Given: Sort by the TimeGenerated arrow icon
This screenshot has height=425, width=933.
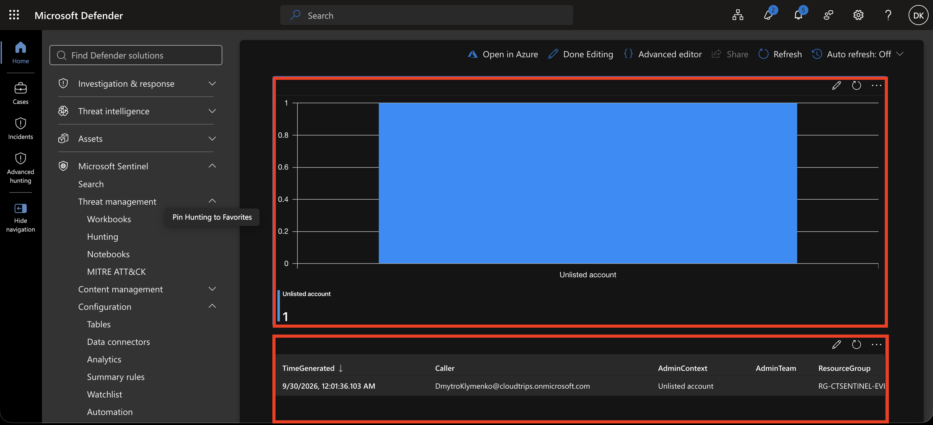Looking at the screenshot, I should tap(341, 368).
